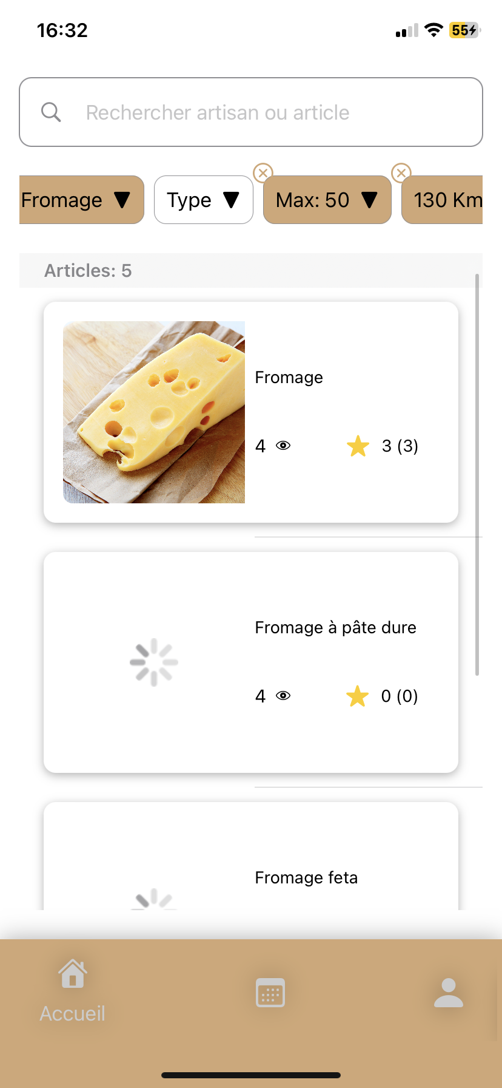Open the Max: 50 price dropdown
The width and height of the screenshot is (502, 1088).
(327, 200)
